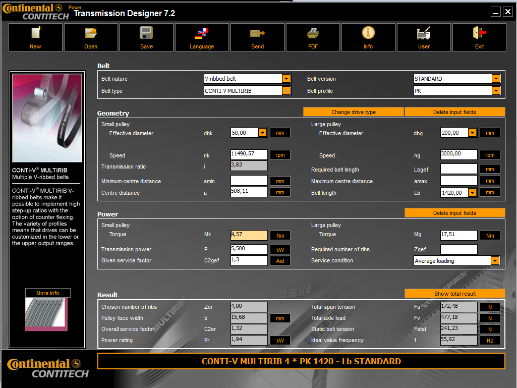Click the result banner CONTI-V MULTIRIB 4 * PK 1420
The image size is (517, 388).
coord(301,361)
